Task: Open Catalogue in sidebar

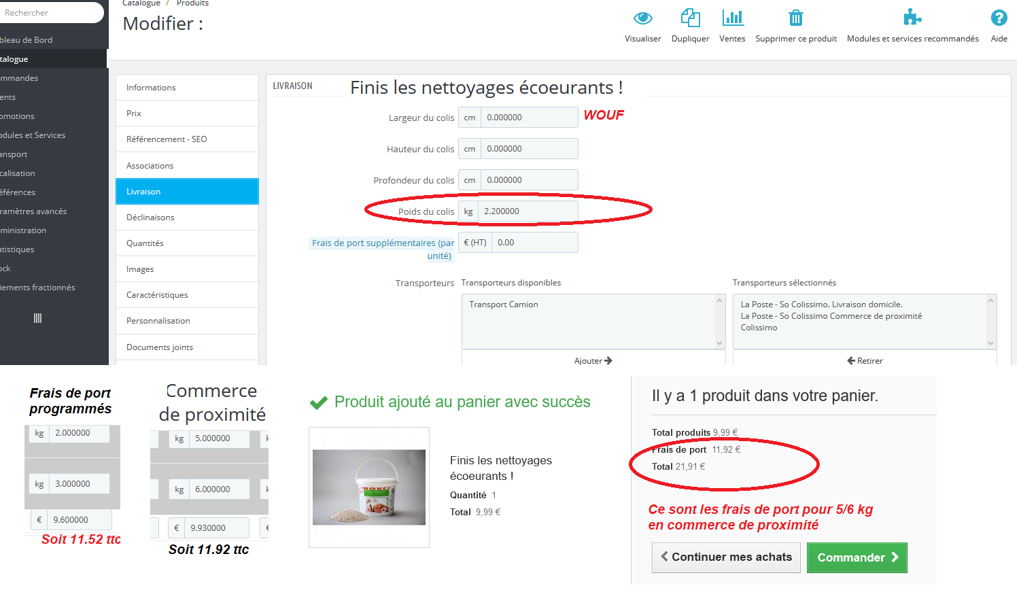Action: click(54, 59)
